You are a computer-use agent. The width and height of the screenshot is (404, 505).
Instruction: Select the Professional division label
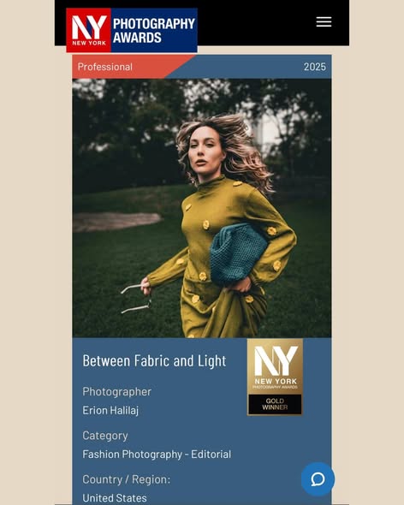tap(105, 67)
